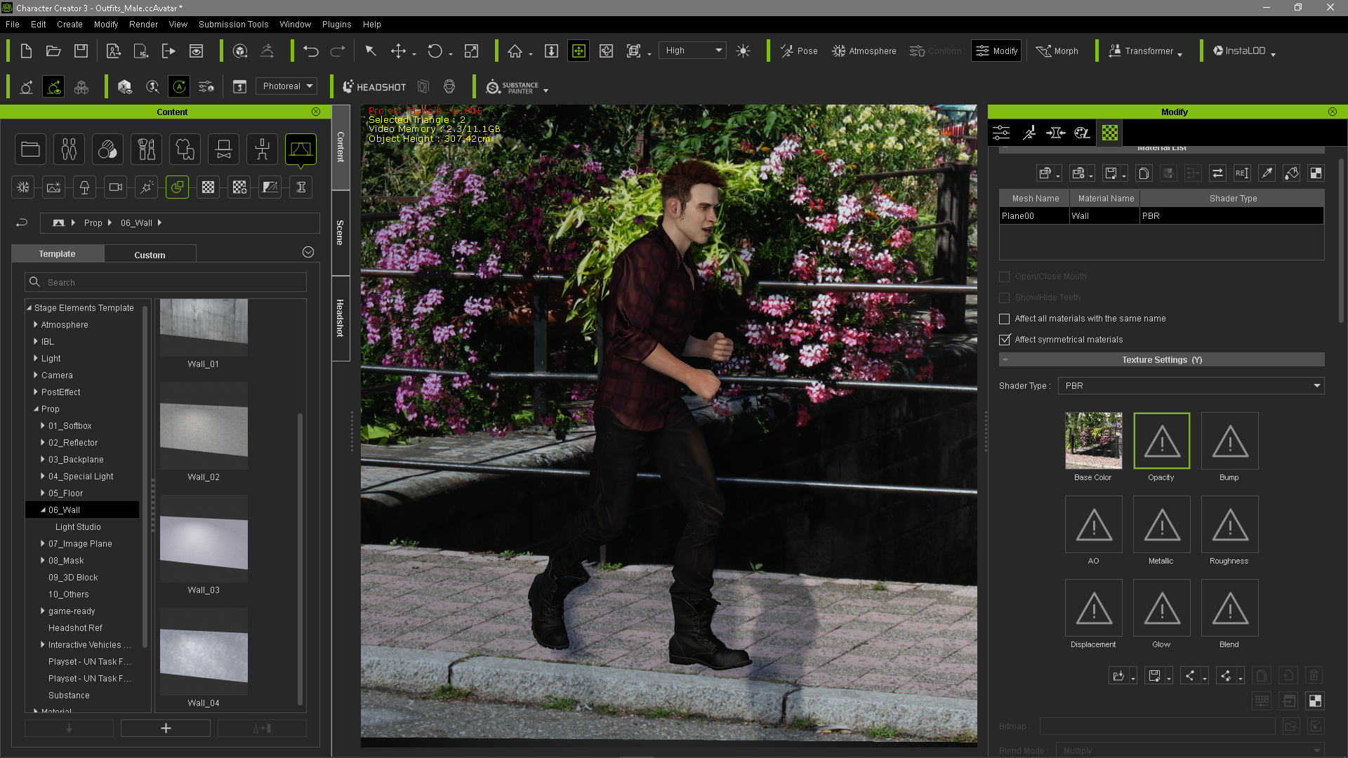Open the File menu
Viewport: 1348px width, 758px height.
point(13,24)
